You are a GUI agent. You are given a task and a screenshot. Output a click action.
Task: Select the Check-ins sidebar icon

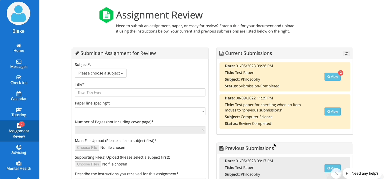tap(19, 80)
